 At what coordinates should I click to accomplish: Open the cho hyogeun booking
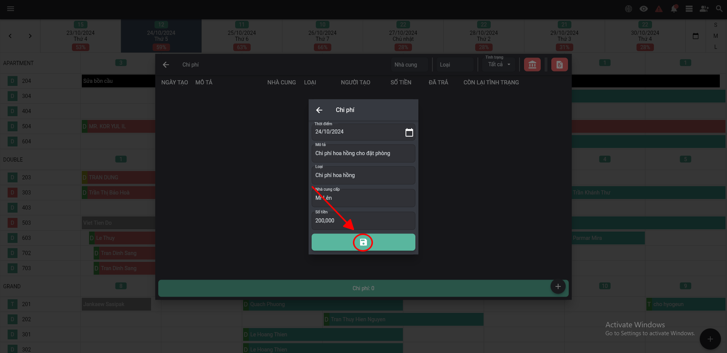(x=686, y=304)
